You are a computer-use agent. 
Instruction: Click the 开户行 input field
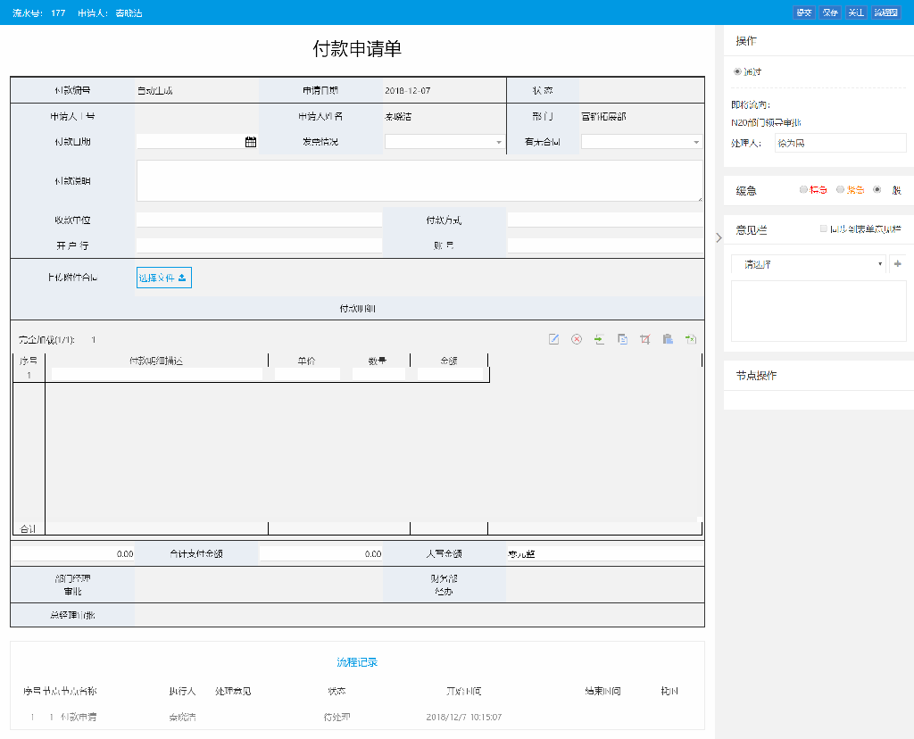pyautogui.click(x=259, y=245)
